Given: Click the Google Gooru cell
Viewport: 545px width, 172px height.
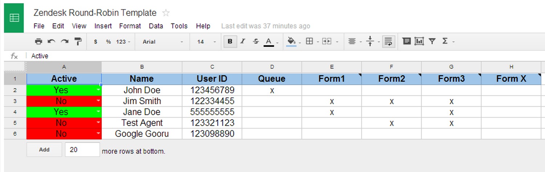Looking at the screenshot, I should pyautogui.click(x=142, y=134).
